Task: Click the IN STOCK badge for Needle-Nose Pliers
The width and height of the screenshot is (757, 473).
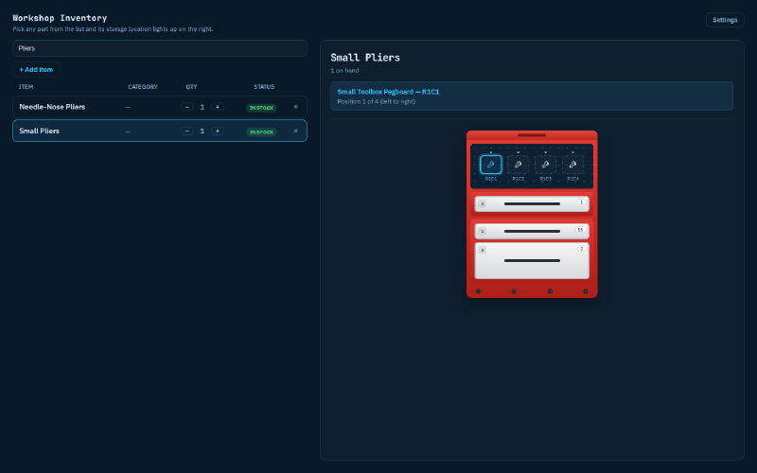Action: (x=261, y=108)
